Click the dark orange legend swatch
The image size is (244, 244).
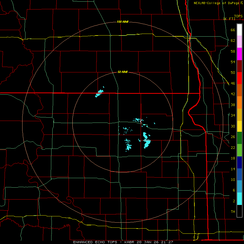pyautogui.click(x=239, y=90)
